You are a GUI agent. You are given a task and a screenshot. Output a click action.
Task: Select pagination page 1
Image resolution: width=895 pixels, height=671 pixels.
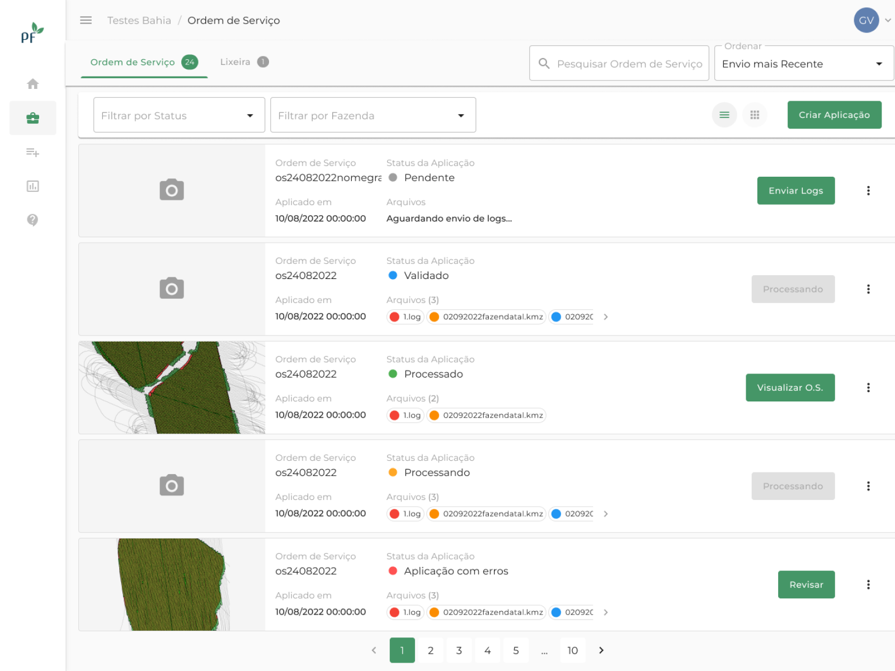pos(402,650)
